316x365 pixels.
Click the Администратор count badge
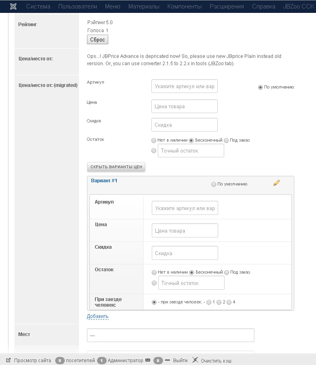click(x=101, y=361)
